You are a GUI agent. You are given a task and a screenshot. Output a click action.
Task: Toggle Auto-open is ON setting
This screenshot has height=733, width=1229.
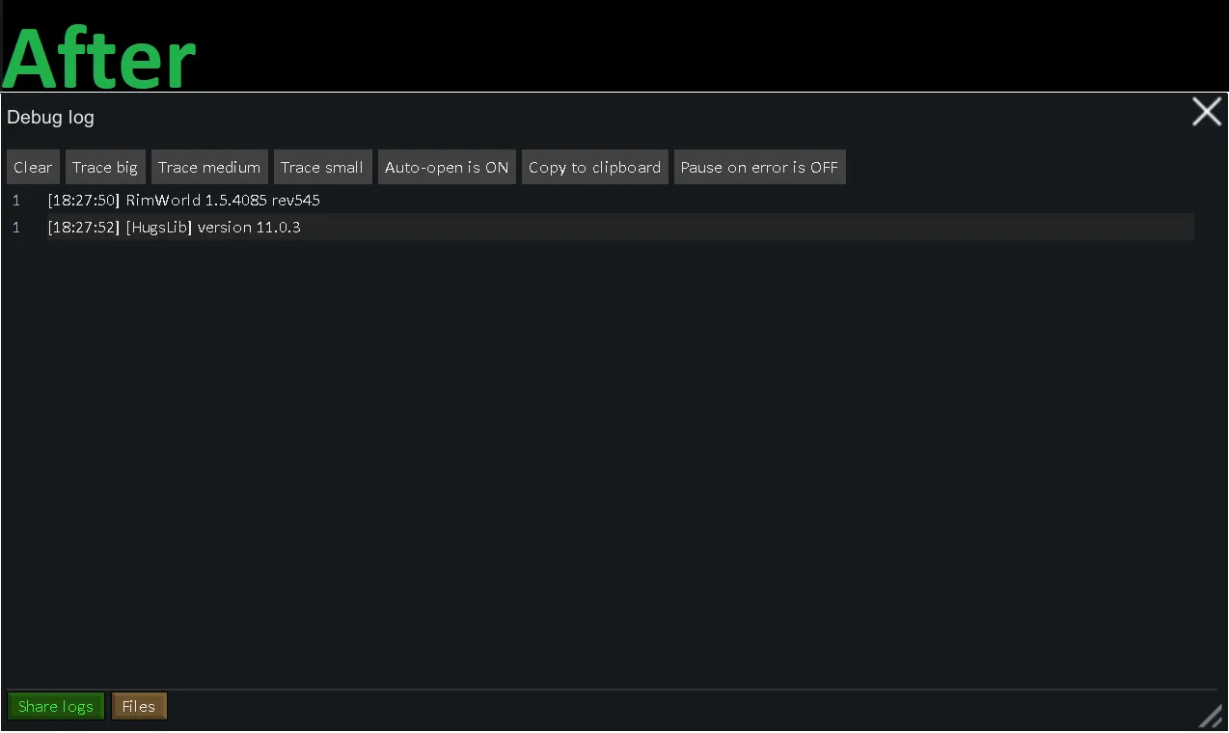click(447, 167)
